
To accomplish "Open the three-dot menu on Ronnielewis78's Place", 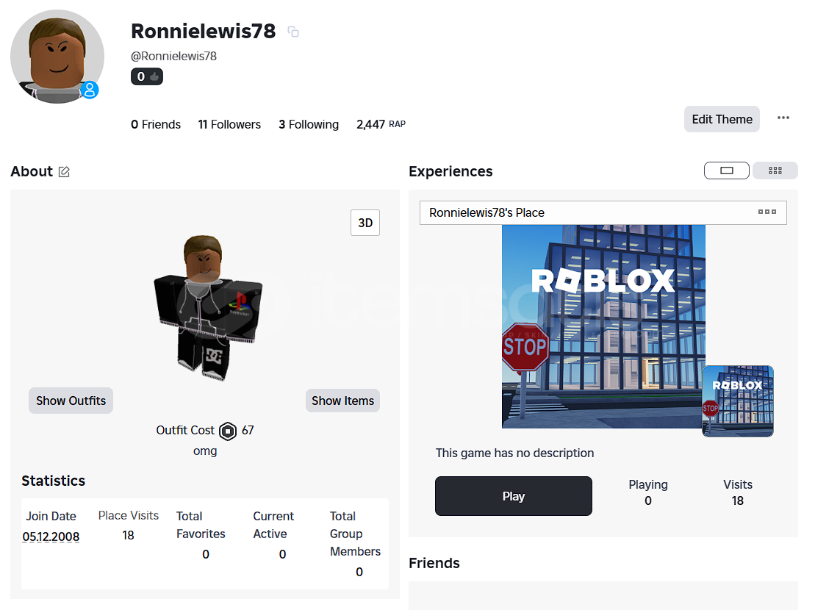I will click(767, 212).
